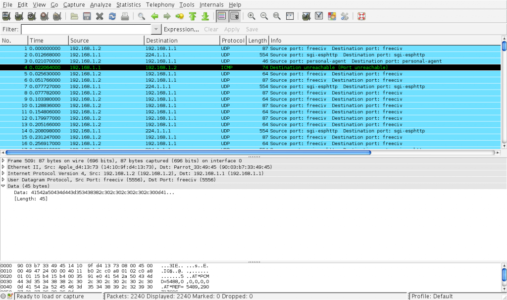Start a new live capture icon
Viewport: 507px width, 300px height.
click(x=32, y=16)
